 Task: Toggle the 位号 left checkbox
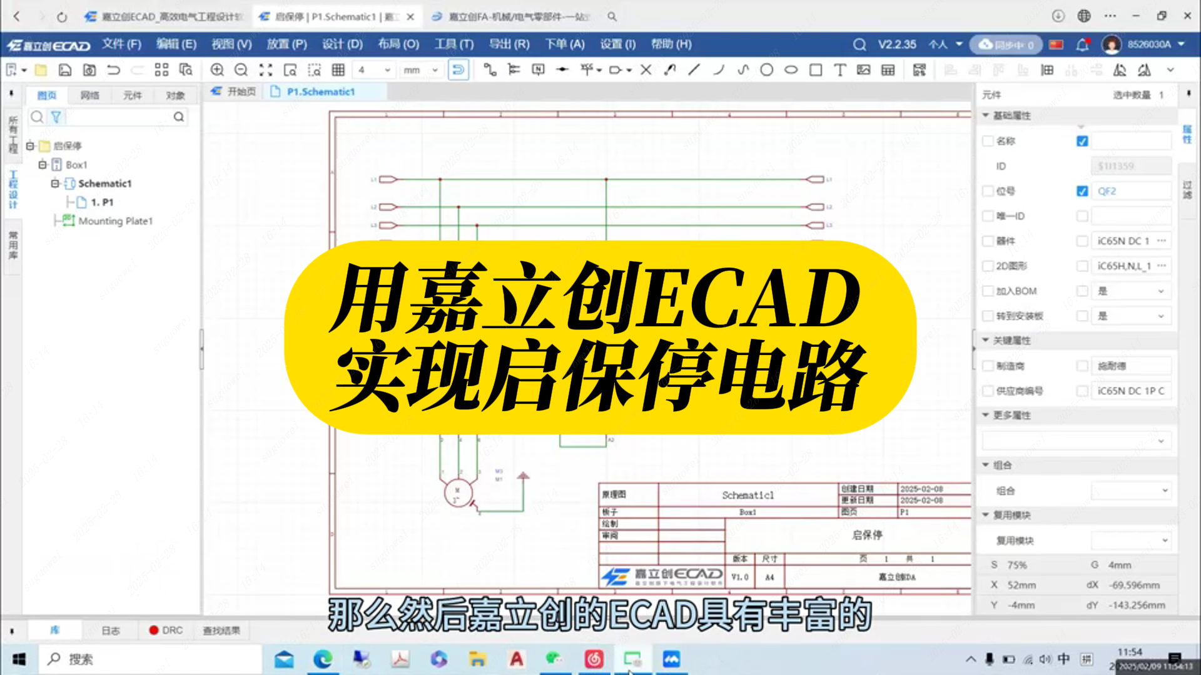coord(988,191)
